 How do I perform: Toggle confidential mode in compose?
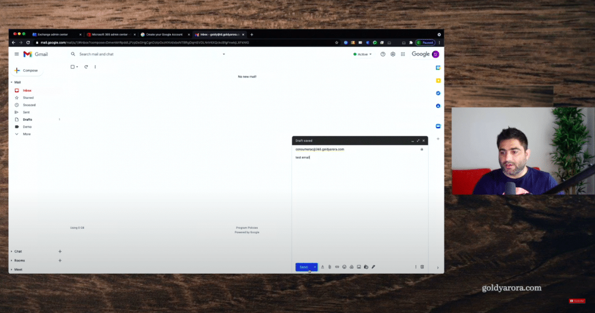tap(366, 267)
